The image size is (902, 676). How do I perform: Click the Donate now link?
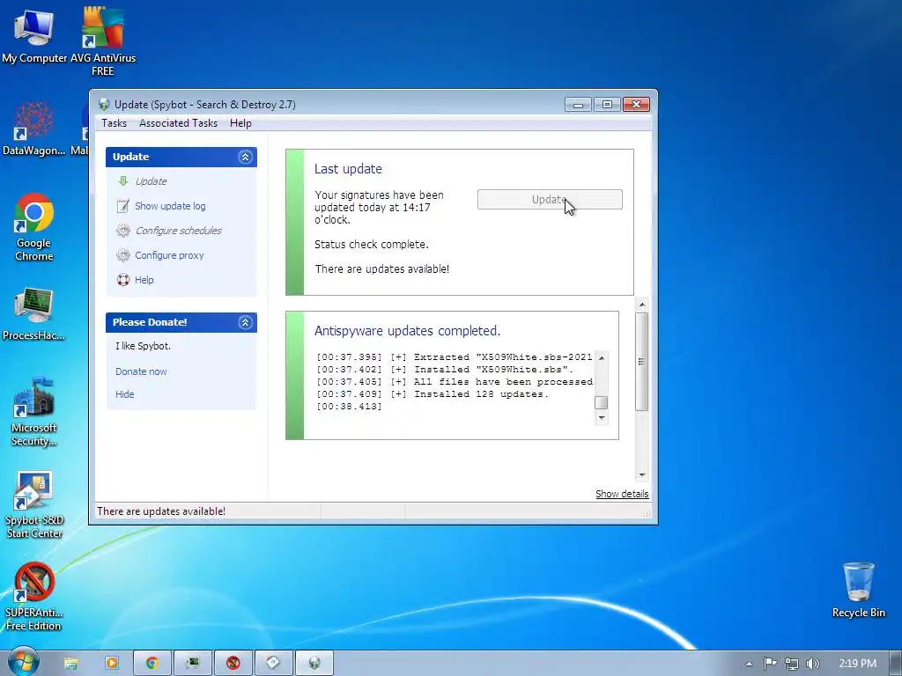coord(141,371)
